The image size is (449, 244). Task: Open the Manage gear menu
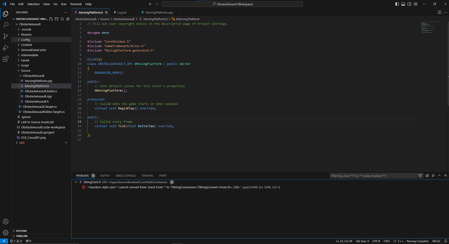click(6, 233)
